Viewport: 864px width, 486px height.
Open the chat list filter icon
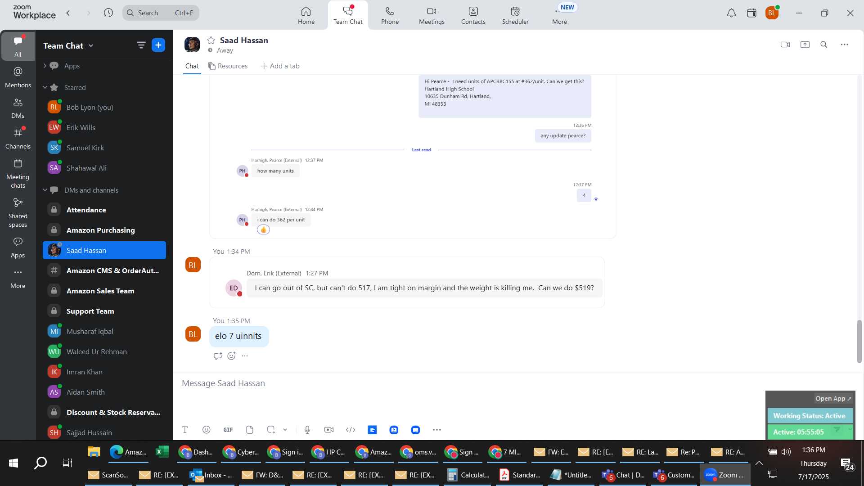pos(141,45)
